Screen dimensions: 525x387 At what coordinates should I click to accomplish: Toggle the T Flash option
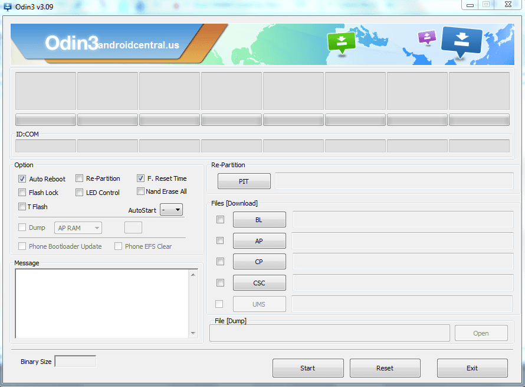click(22, 206)
